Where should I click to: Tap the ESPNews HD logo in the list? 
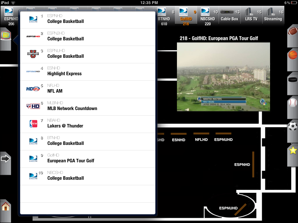[33, 71]
